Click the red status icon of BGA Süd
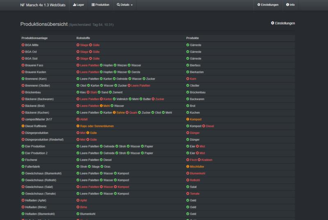Image resolution: width=328 pixels, height=220 pixels. click(23, 58)
